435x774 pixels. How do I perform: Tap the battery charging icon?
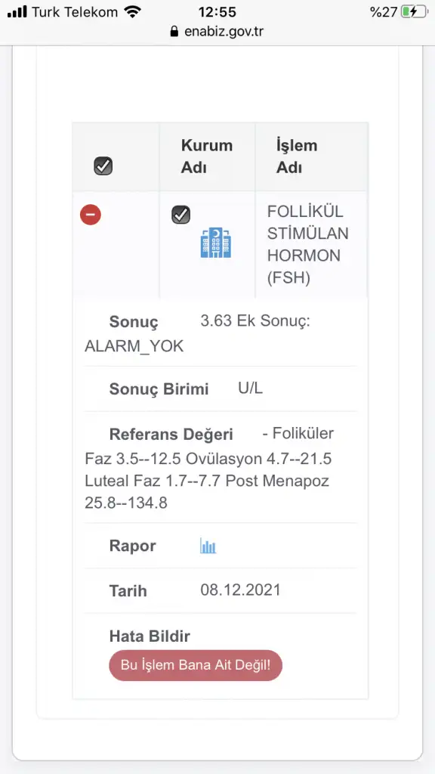coord(412,12)
